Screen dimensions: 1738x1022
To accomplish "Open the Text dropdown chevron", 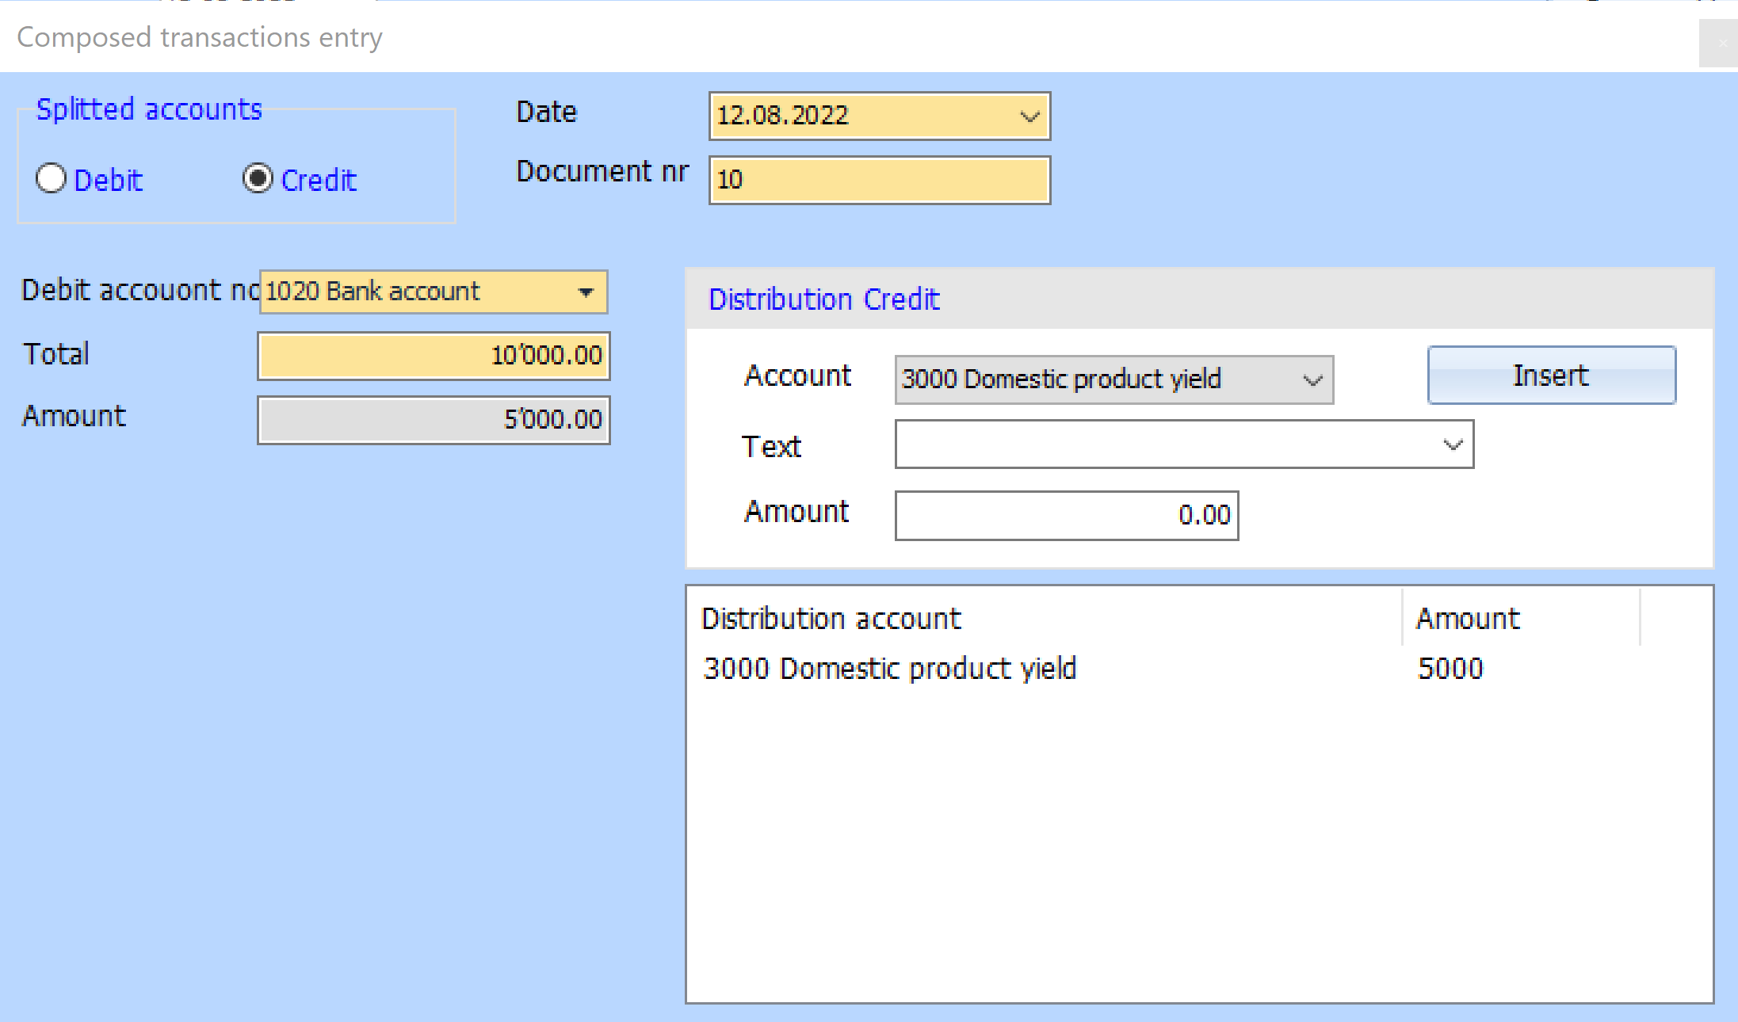I will point(1452,445).
